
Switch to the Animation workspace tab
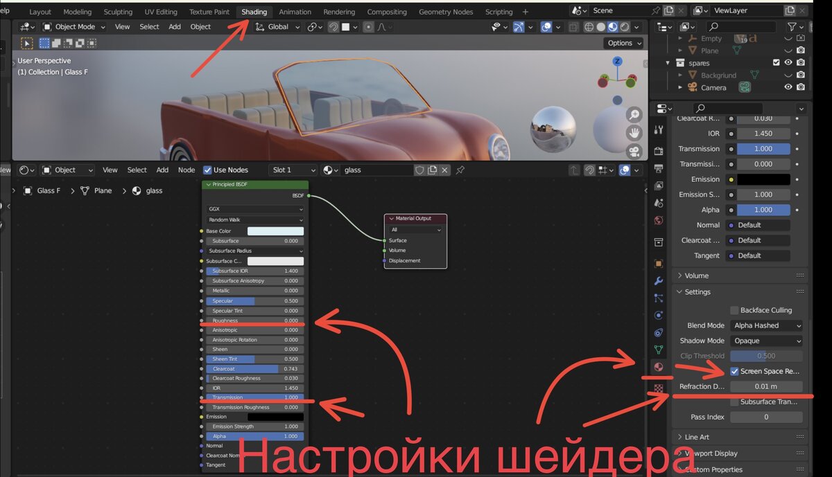pyautogui.click(x=295, y=11)
